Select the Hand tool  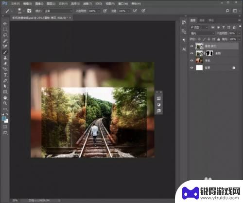pos(5,97)
